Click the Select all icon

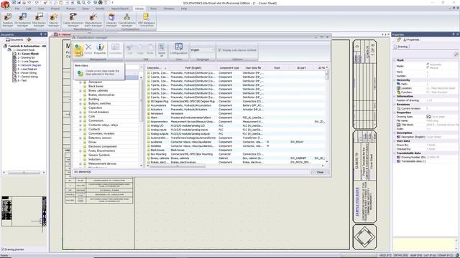coord(161,49)
